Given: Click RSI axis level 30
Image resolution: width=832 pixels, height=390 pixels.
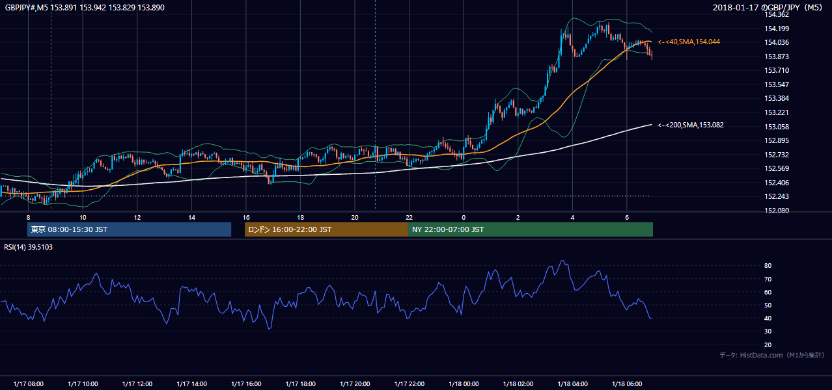Looking at the screenshot, I should pyautogui.click(x=768, y=331).
